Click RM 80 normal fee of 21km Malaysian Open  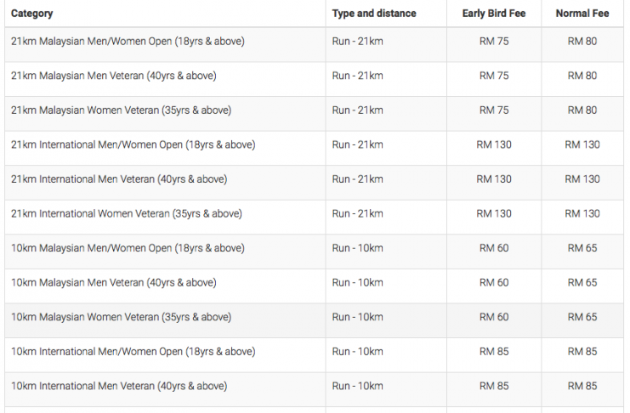point(582,42)
